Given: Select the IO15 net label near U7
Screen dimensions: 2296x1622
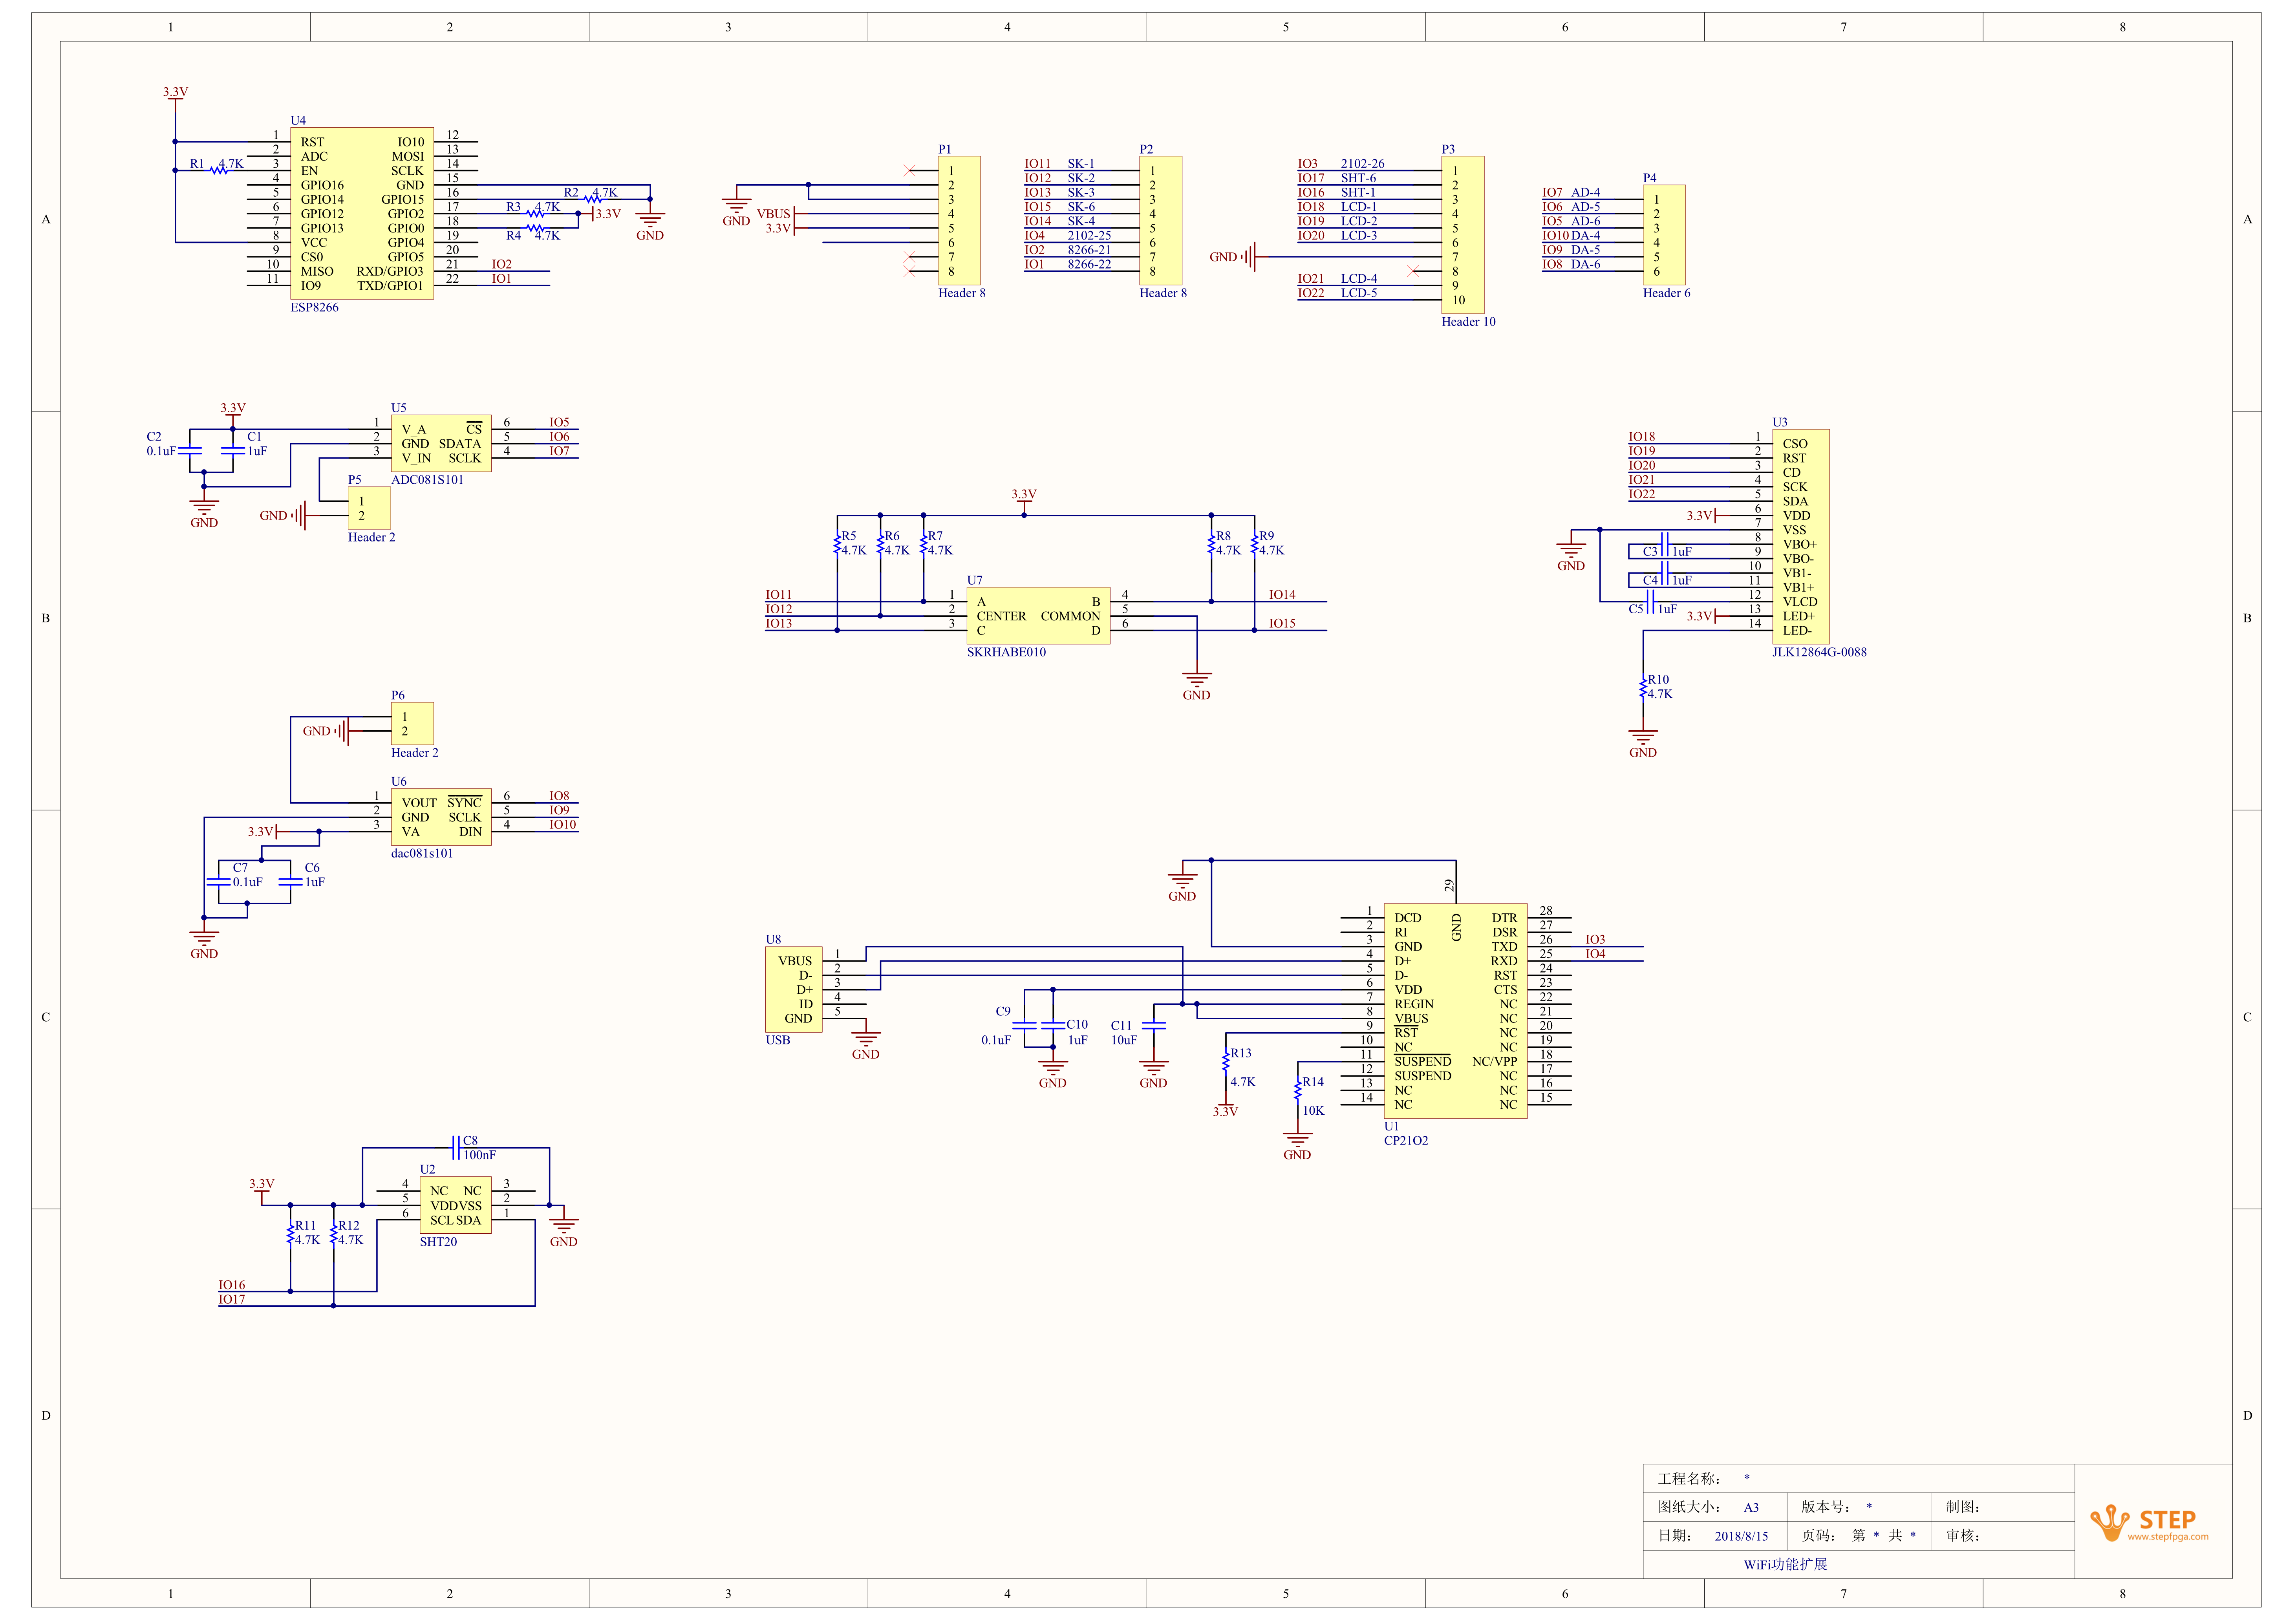Looking at the screenshot, I should (1282, 624).
